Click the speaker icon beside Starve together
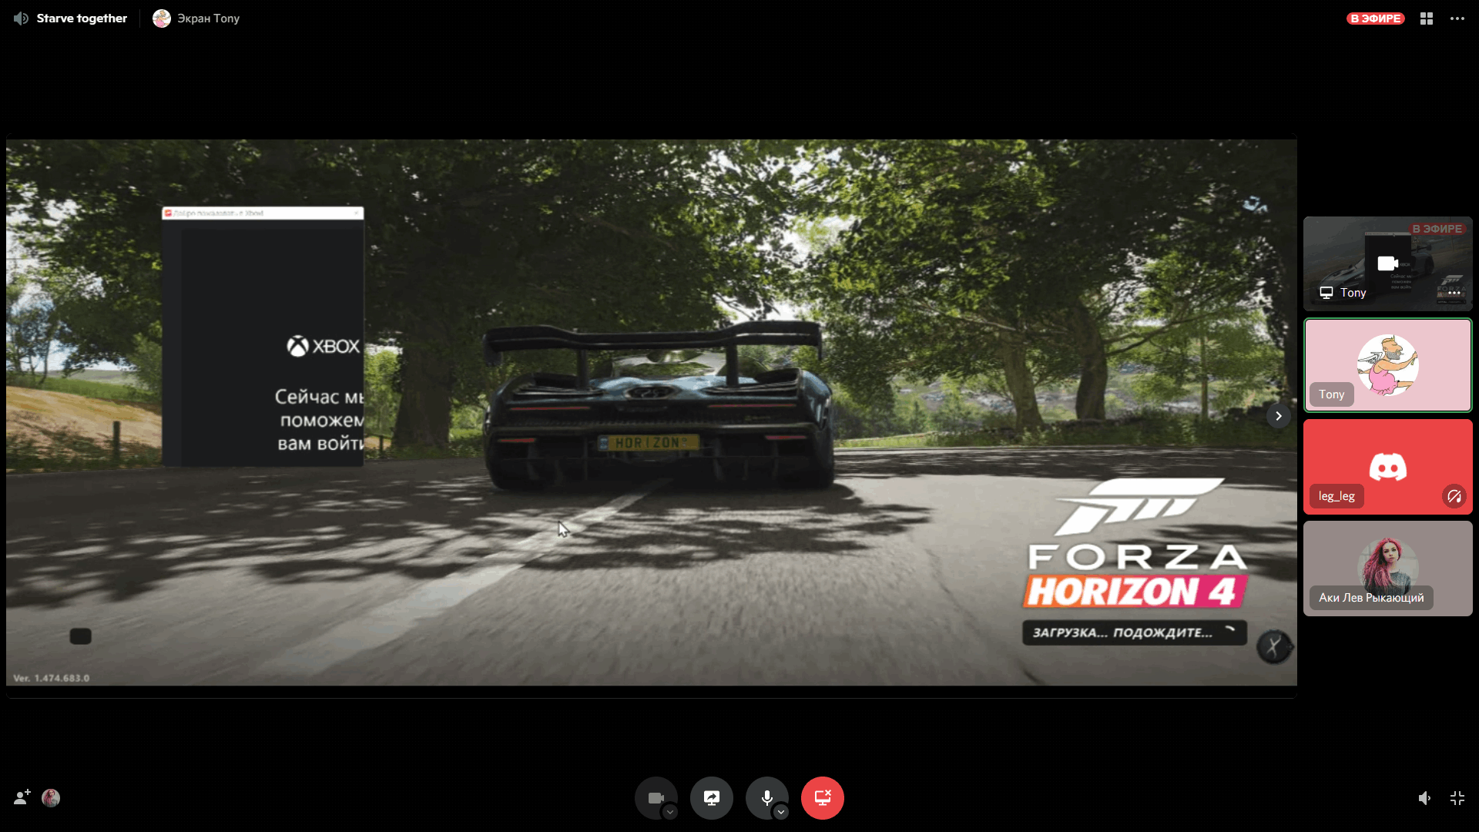 (x=21, y=18)
